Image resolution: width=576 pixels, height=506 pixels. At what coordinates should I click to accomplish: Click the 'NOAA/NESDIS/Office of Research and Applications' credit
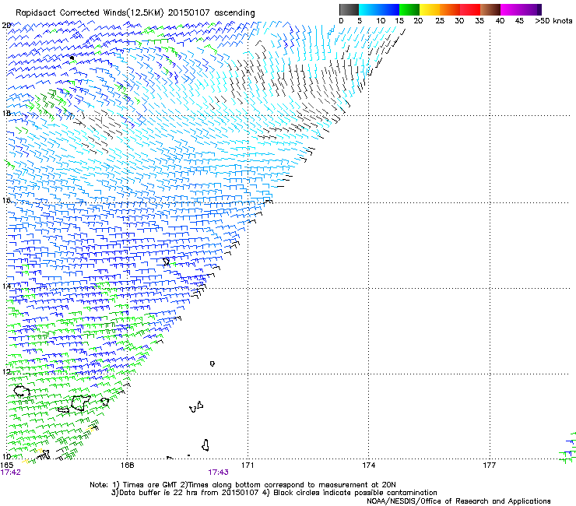458,501
